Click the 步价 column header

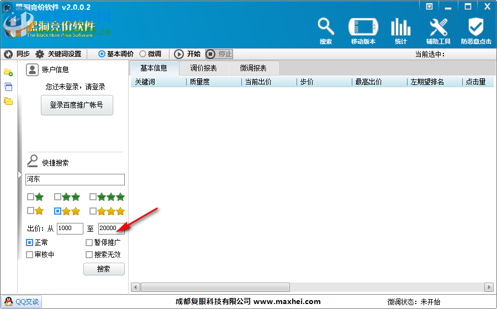(x=324, y=82)
